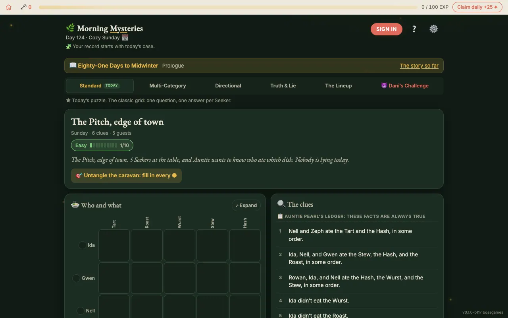Switch to the Directional tab
The height and width of the screenshot is (318, 508).
point(228,85)
